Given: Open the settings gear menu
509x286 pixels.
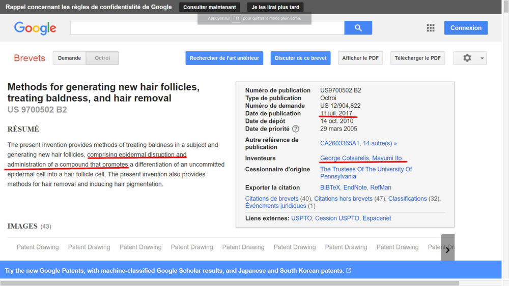Looking at the screenshot, I should point(469,58).
